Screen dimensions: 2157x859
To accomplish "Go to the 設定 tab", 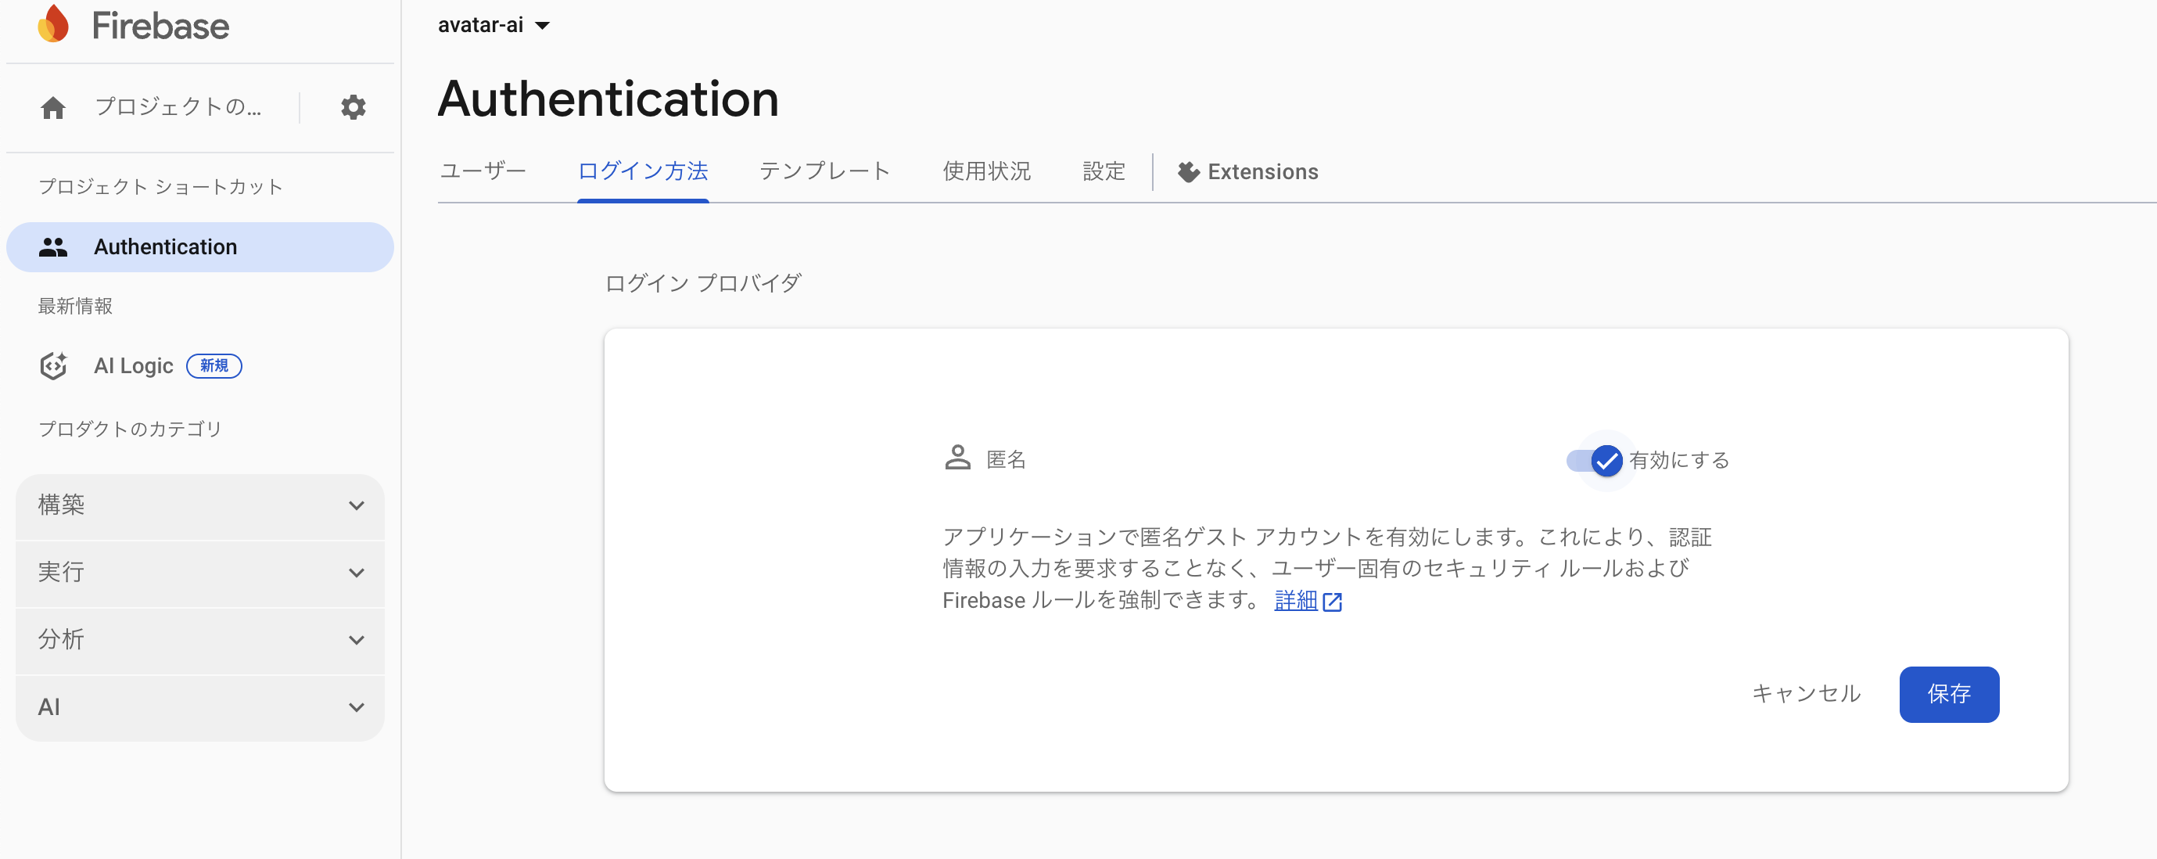I will 1104,171.
